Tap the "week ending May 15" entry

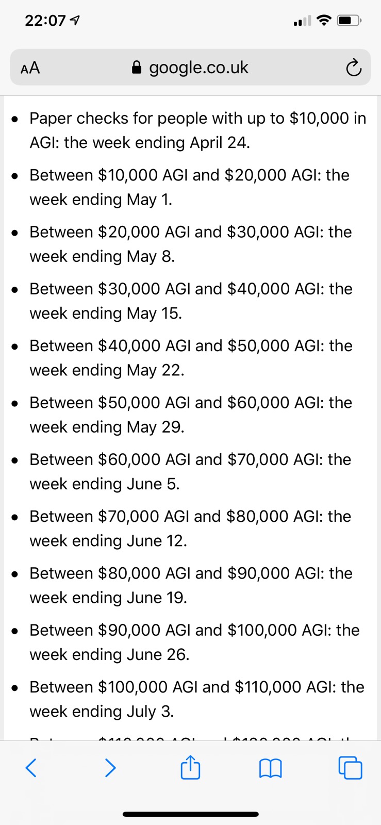click(x=106, y=313)
